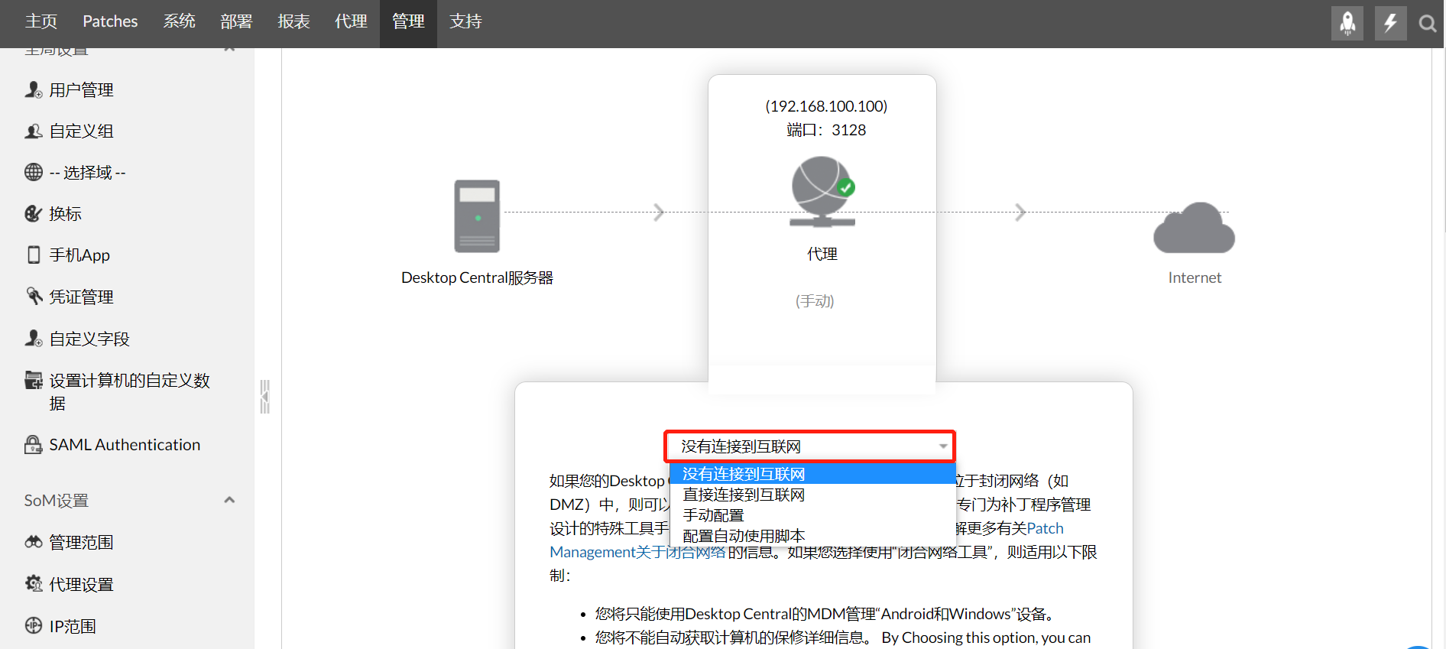1446x649 pixels.
Task: Open the 代理设置 link
Action: 81,585
